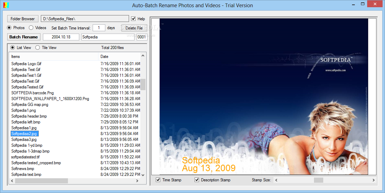Viewport: 385px width, 193px height.
Task: Select file Softpedia left.bmp
Action: point(26,122)
